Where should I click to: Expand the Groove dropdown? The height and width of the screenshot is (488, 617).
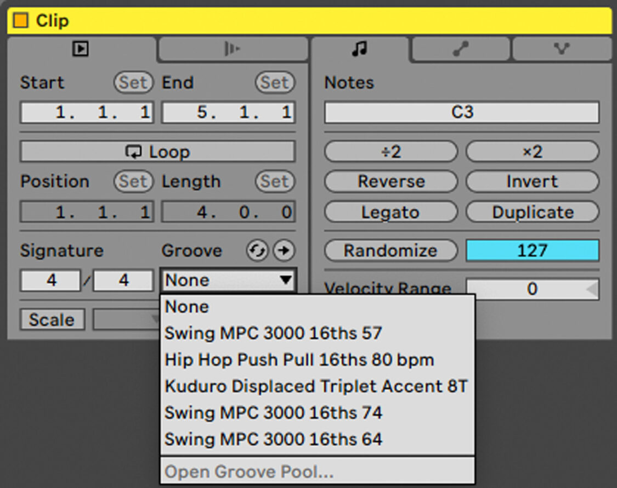tap(228, 280)
